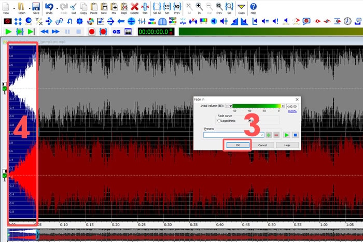Image resolution: width=363 pixels, height=242 pixels.
Task: Click the Initial volume dB value field
Action: tap(292, 106)
